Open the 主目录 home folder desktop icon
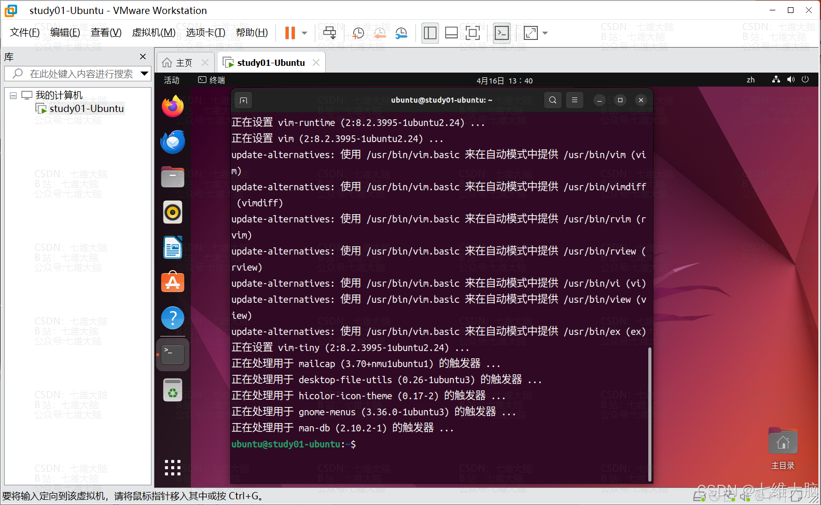Image resolution: width=821 pixels, height=505 pixels. pyautogui.click(x=783, y=448)
